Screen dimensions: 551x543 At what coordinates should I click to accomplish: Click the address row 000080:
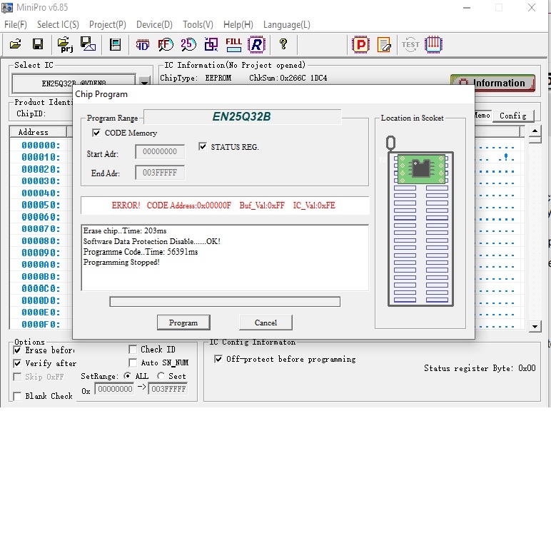41,240
